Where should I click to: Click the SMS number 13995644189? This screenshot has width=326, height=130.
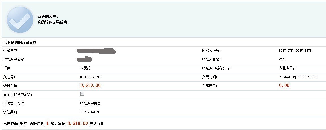[x=89, y=112]
